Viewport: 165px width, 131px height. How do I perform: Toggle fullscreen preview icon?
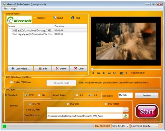114,73
